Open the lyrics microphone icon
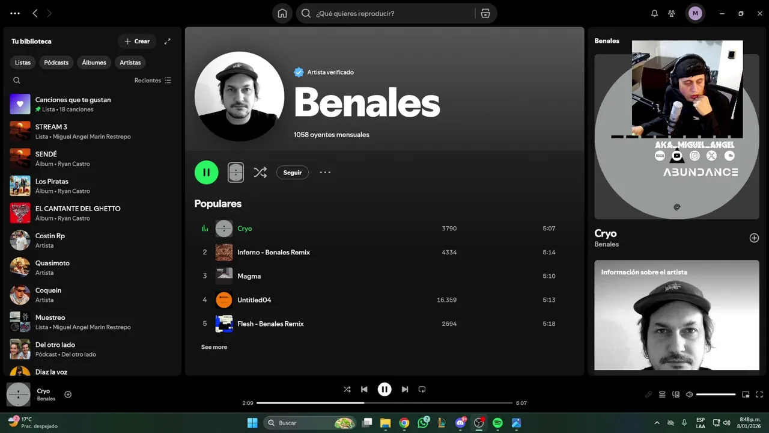The height and width of the screenshot is (433, 769). point(648,395)
